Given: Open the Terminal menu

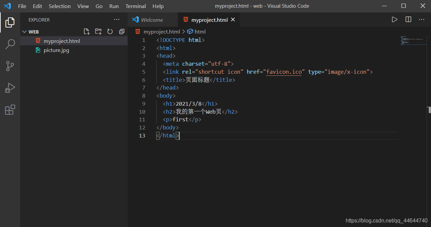Looking at the screenshot, I should coord(136,6).
